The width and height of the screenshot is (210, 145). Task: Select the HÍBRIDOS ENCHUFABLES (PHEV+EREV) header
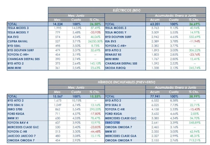(127, 82)
